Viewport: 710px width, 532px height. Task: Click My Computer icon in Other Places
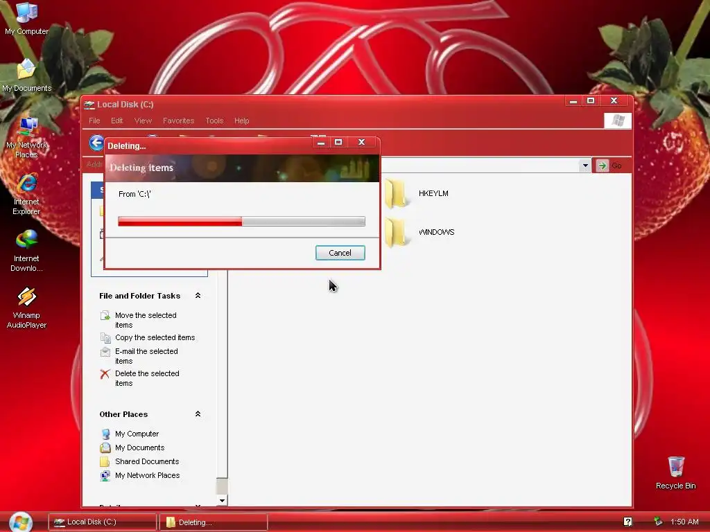pos(105,434)
